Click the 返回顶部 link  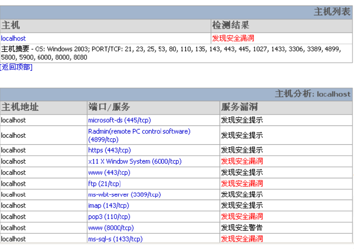16,67
